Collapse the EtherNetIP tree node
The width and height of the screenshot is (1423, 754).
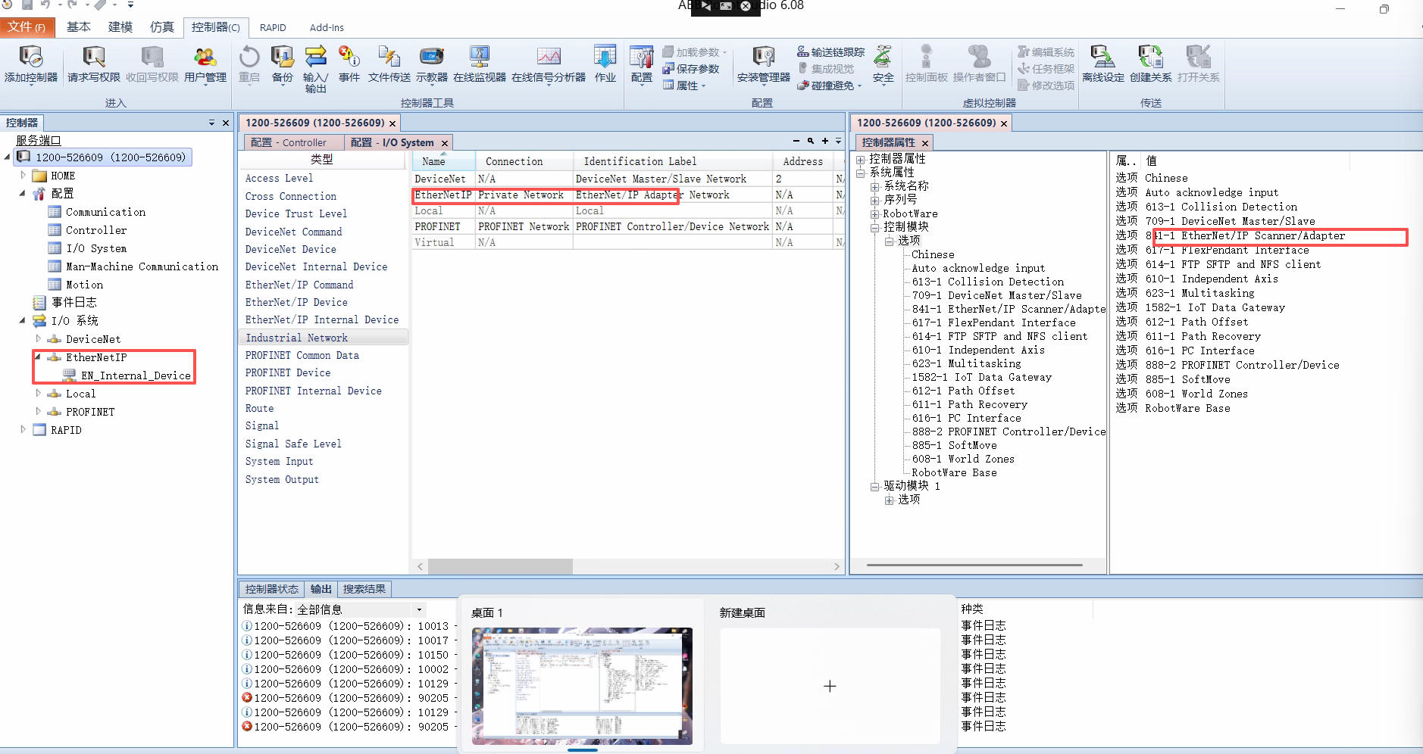[38, 357]
